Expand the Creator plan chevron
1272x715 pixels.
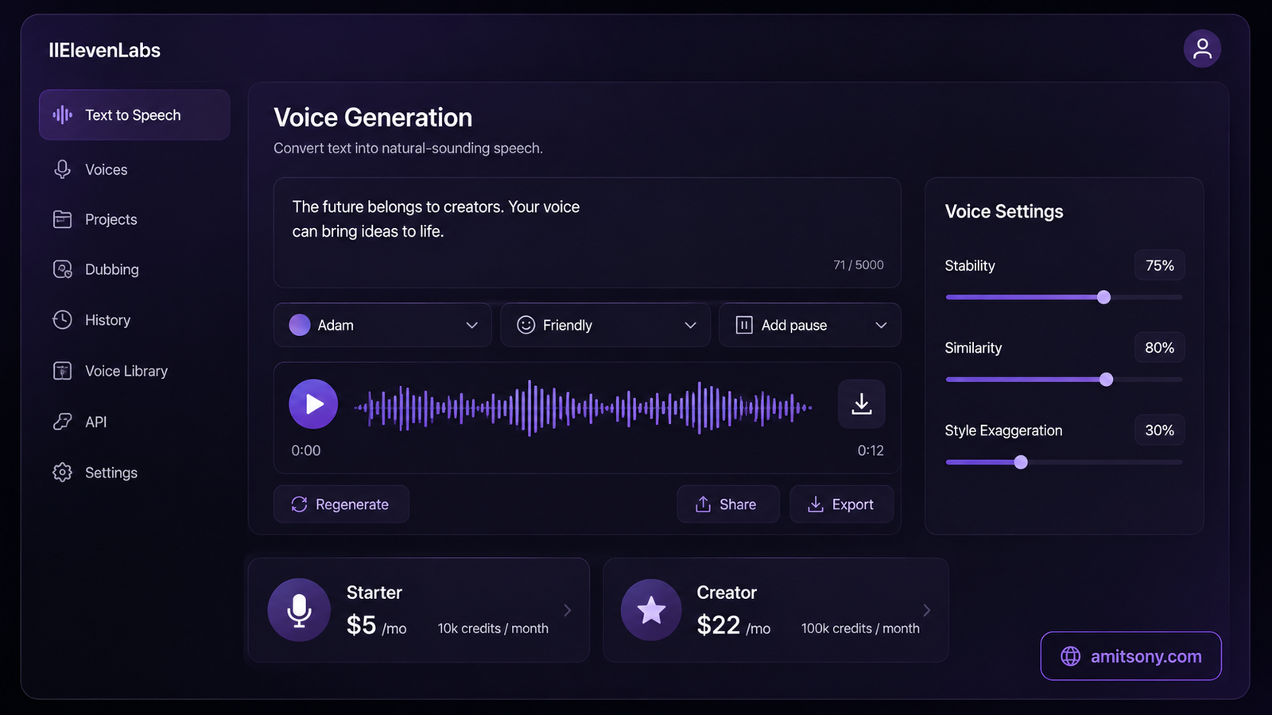pyautogui.click(x=927, y=610)
